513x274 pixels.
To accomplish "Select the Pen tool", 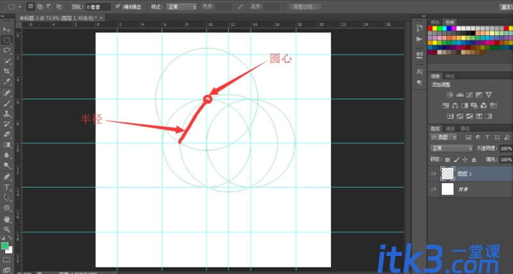I will coord(6,177).
